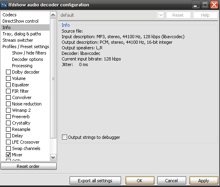This screenshot has width=220, height=187.
Task: Click the 'Decoder: libavcodec' text
Action: tap(81, 53)
